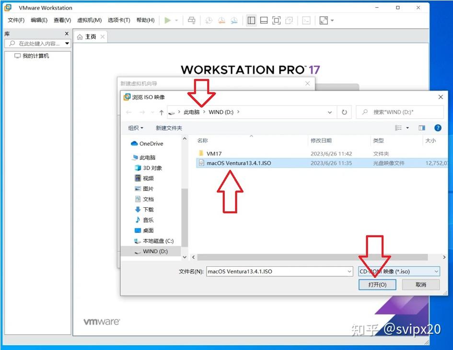
Task: Click the 新建文件夹 button
Action: (169, 128)
